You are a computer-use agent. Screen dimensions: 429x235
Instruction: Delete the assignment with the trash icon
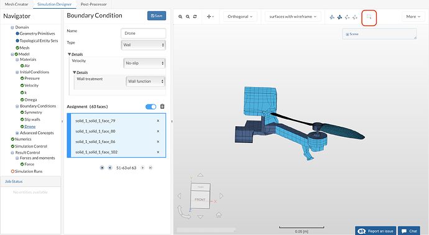pos(162,106)
